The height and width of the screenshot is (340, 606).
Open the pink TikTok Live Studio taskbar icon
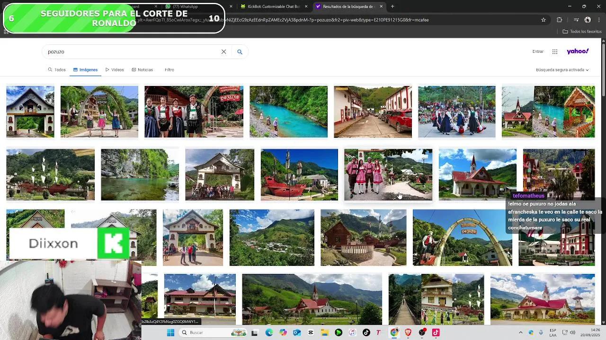click(x=436, y=332)
